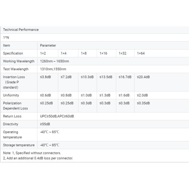Click the ≤13.5dB insertion loss value
The image size is (189, 189).
click(x=106, y=77)
